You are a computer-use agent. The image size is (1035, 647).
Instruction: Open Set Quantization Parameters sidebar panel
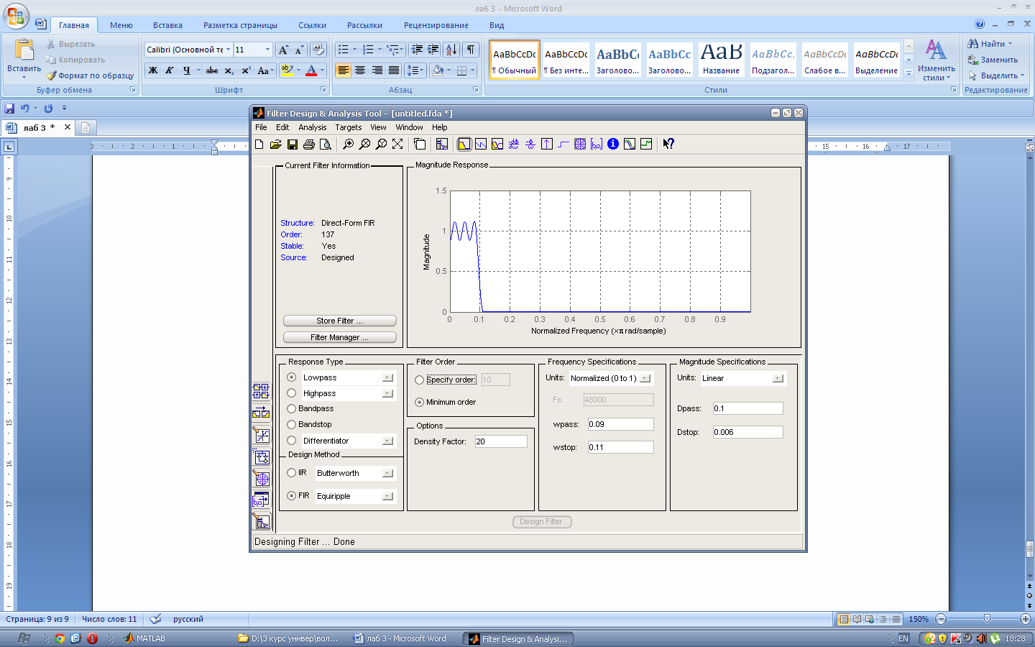262,436
